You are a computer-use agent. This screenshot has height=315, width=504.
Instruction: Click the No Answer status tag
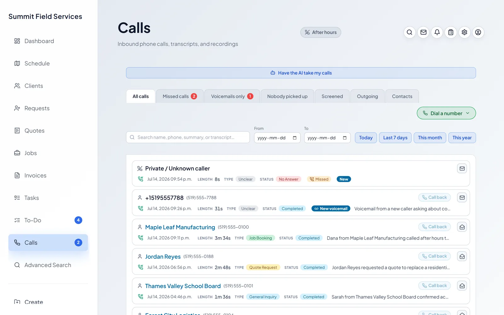pos(289,179)
